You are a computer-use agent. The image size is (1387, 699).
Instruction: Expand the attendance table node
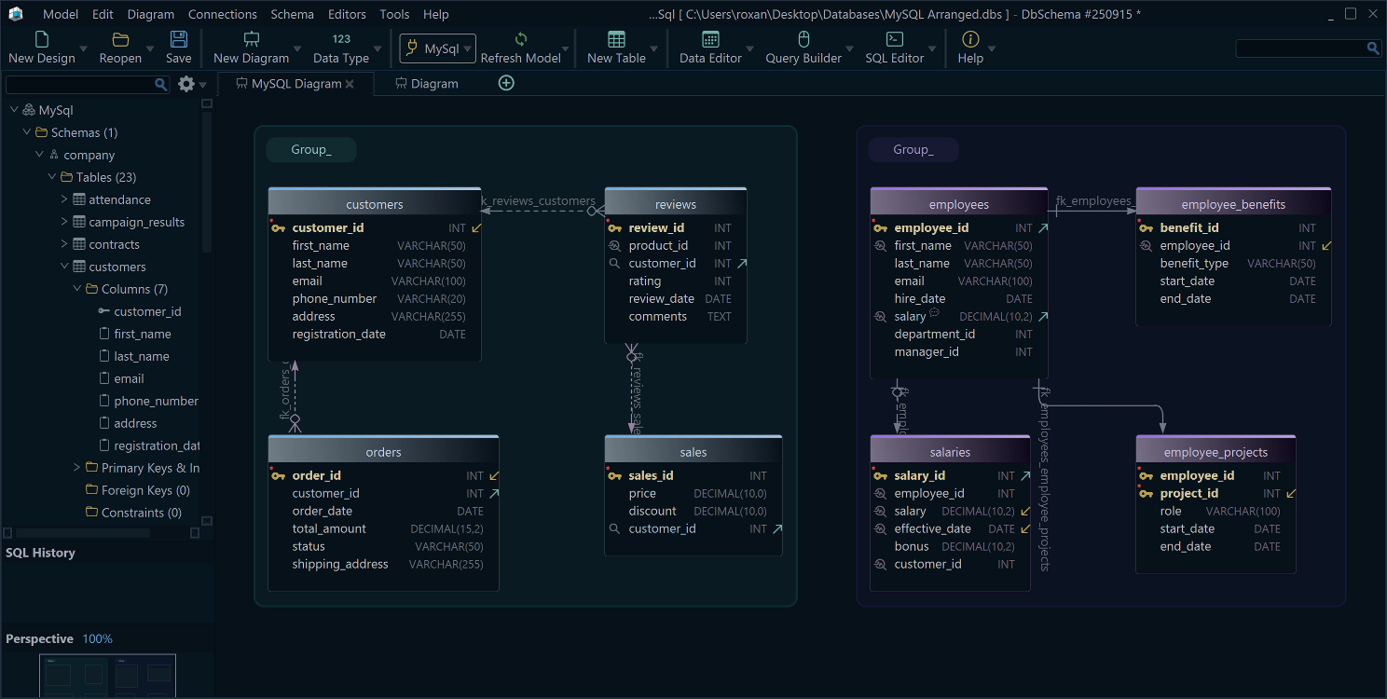click(64, 199)
